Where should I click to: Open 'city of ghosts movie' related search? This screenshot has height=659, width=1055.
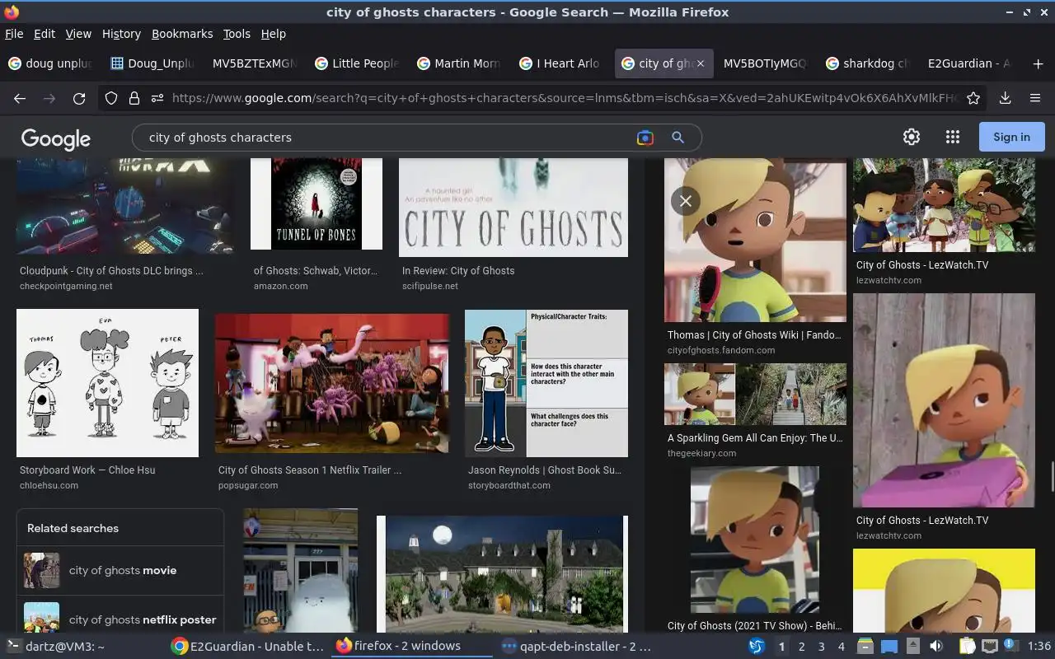(120, 570)
